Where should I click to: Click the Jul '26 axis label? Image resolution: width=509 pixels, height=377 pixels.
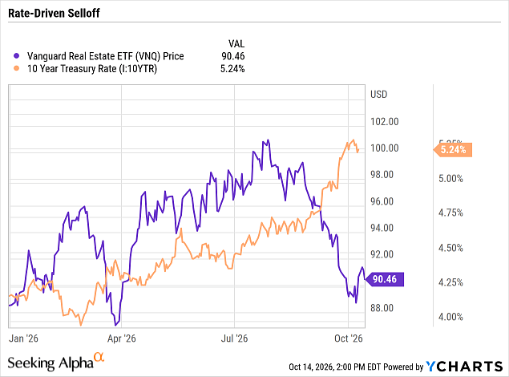pyautogui.click(x=234, y=338)
